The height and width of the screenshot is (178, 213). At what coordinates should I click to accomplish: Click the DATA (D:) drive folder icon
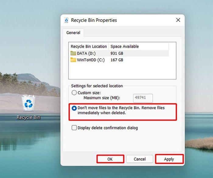(73, 53)
